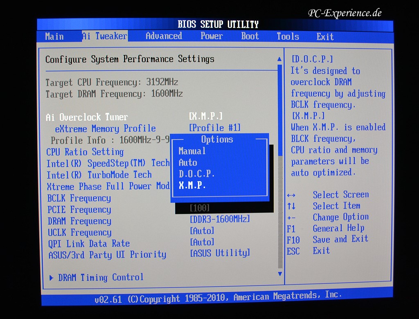Select X.M.P. in the Options popup
The height and width of the screenshot is (319, 419).
coord(192,185)
